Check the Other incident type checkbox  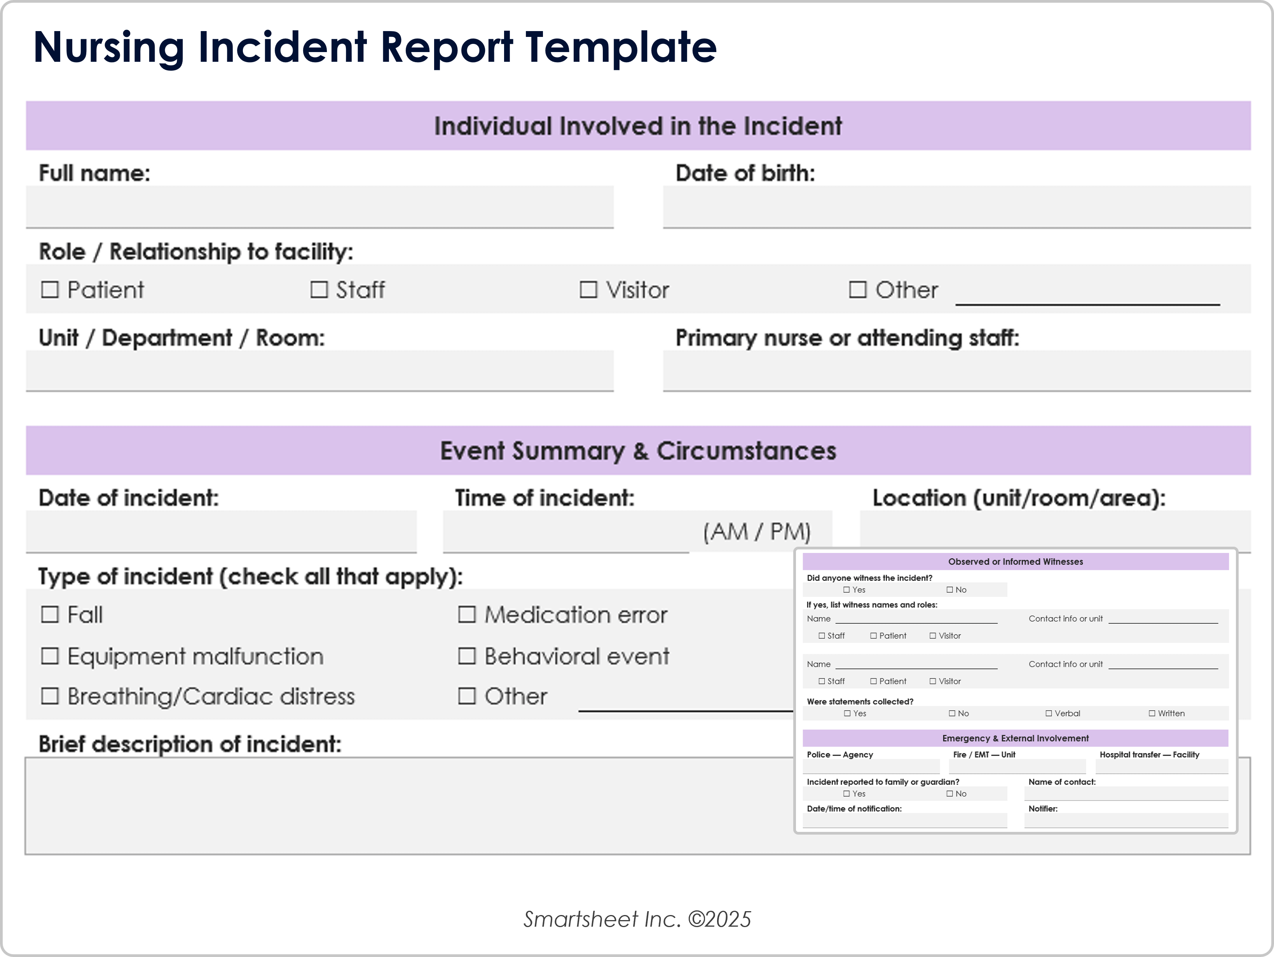click(466, 696)
